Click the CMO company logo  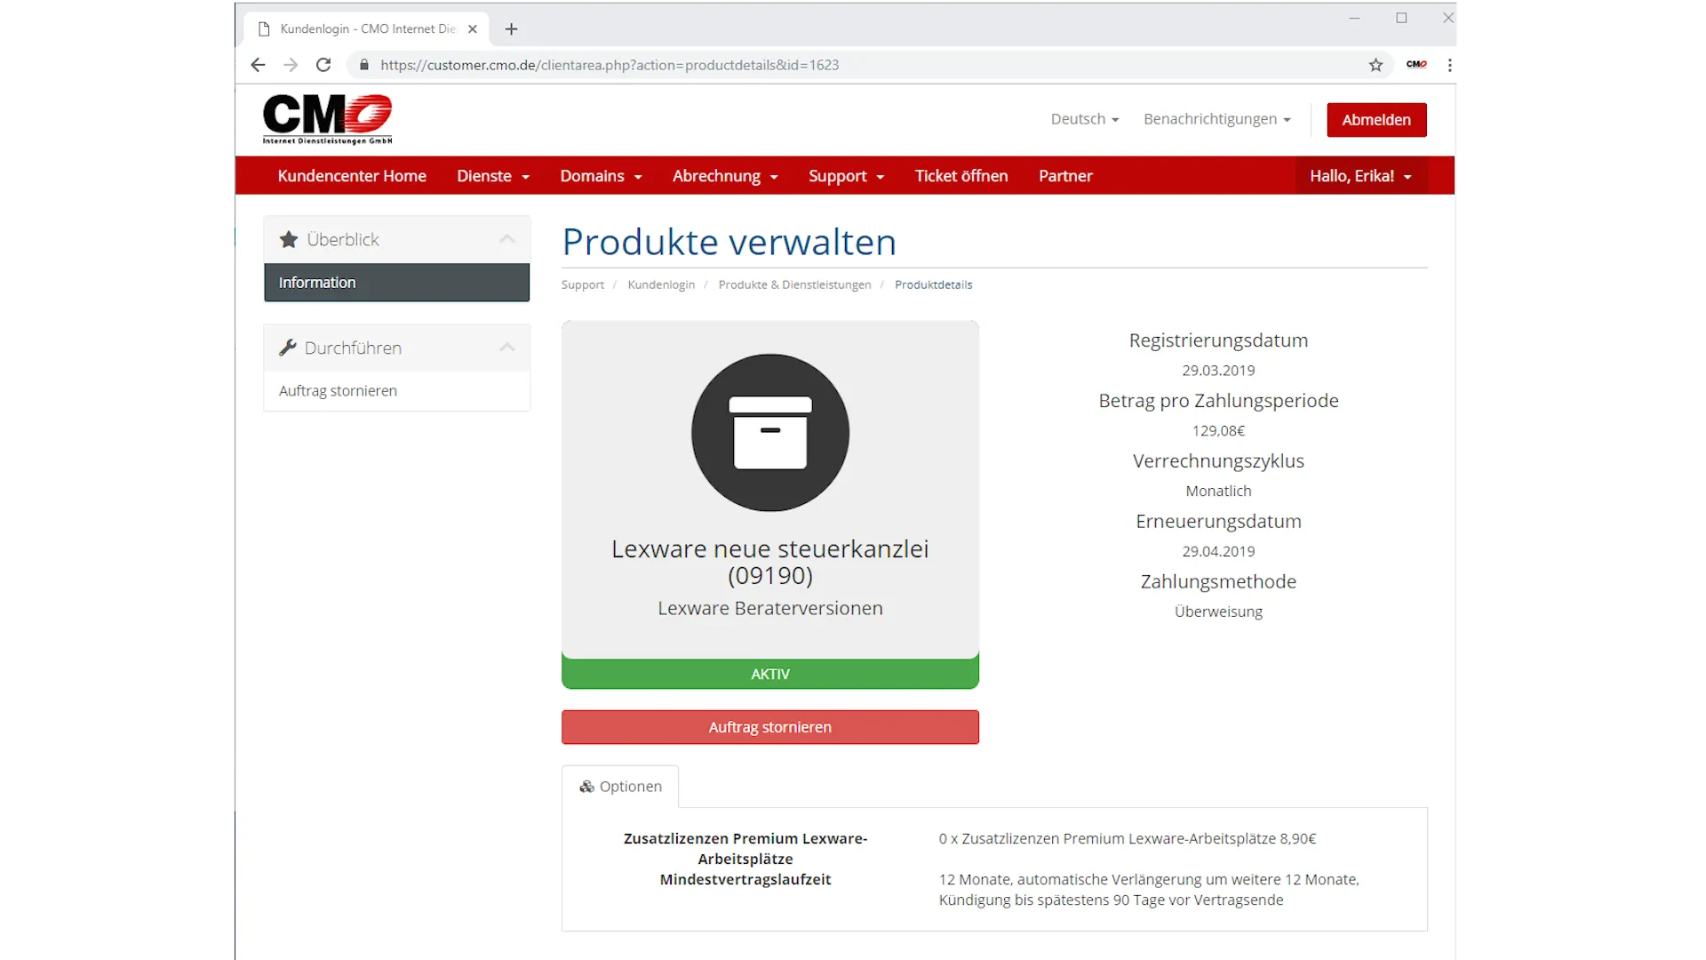[327, 119]
